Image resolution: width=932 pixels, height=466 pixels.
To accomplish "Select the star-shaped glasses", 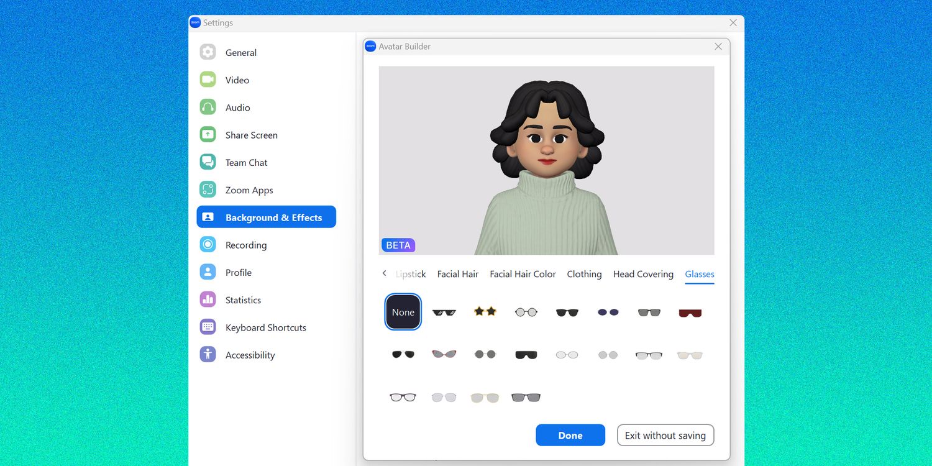I will pyautogui.click(x=485, y=312).
